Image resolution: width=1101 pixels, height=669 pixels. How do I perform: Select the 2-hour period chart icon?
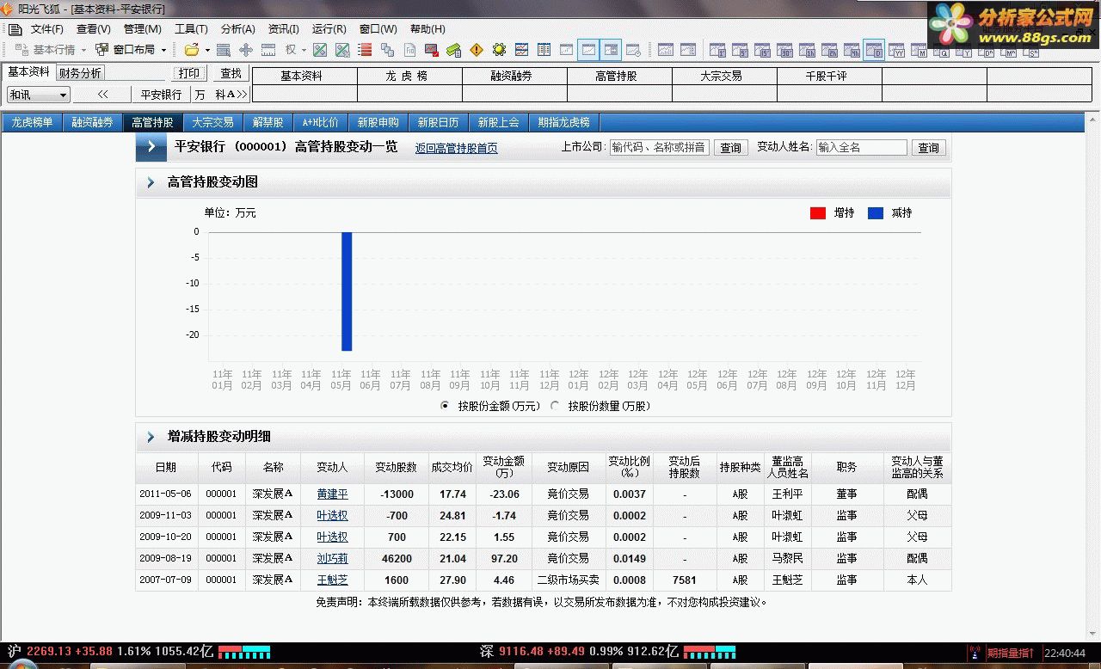[829, 50]
